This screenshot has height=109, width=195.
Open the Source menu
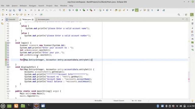15,6
